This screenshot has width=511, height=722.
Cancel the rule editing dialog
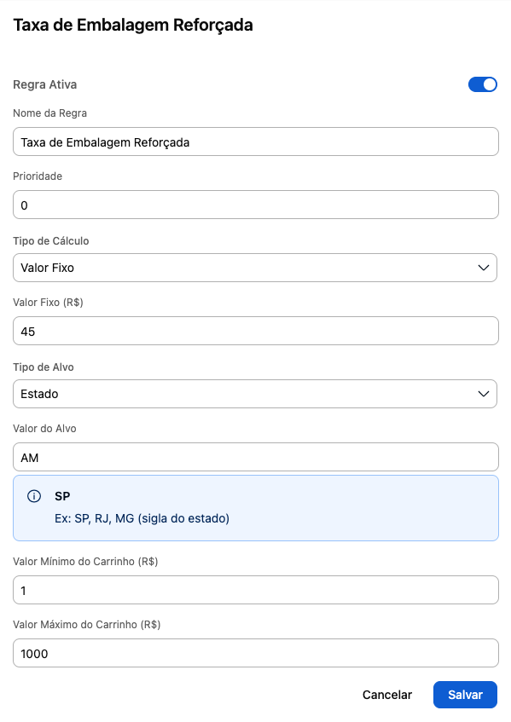click(x=387, y=695)
